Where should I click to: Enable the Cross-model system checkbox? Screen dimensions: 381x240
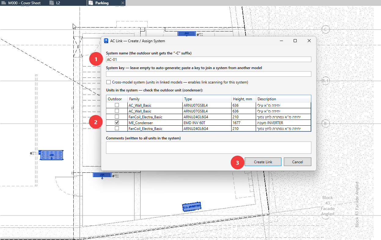tap(108, 82)
